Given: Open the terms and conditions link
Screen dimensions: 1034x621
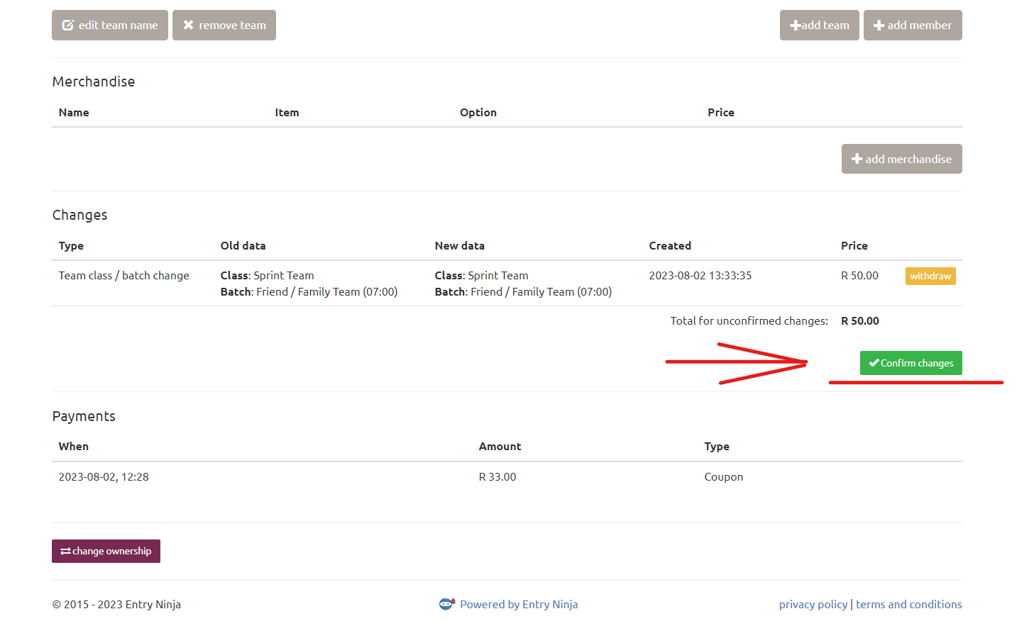Looking at the screenshot, I should click(x=908, y=605).
